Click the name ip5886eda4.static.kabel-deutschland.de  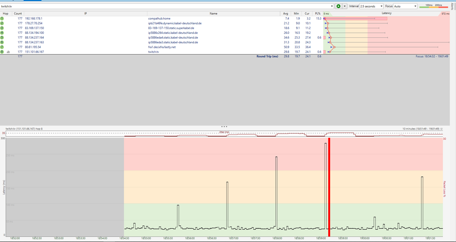click(x=173, y=37)
